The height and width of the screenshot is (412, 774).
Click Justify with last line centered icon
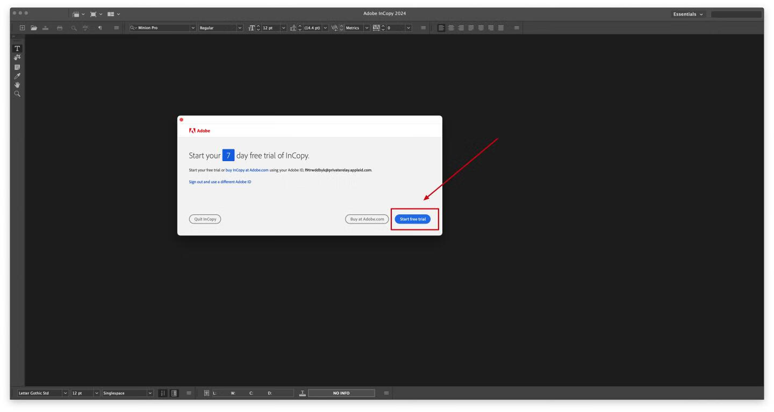tap(481, 27)
